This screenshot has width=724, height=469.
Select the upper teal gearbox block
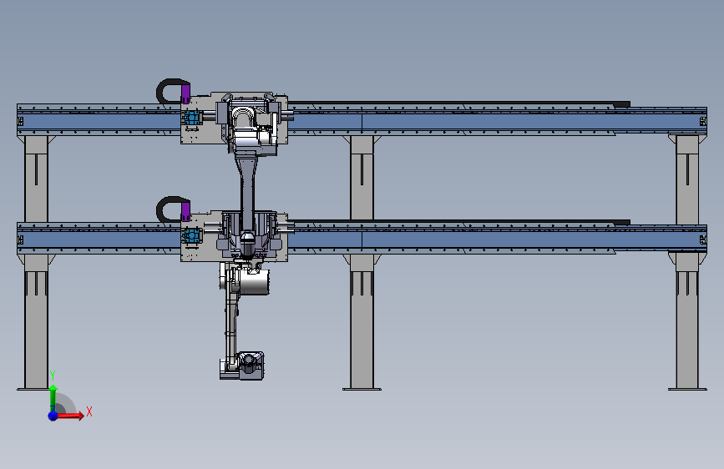coord(191,118)
